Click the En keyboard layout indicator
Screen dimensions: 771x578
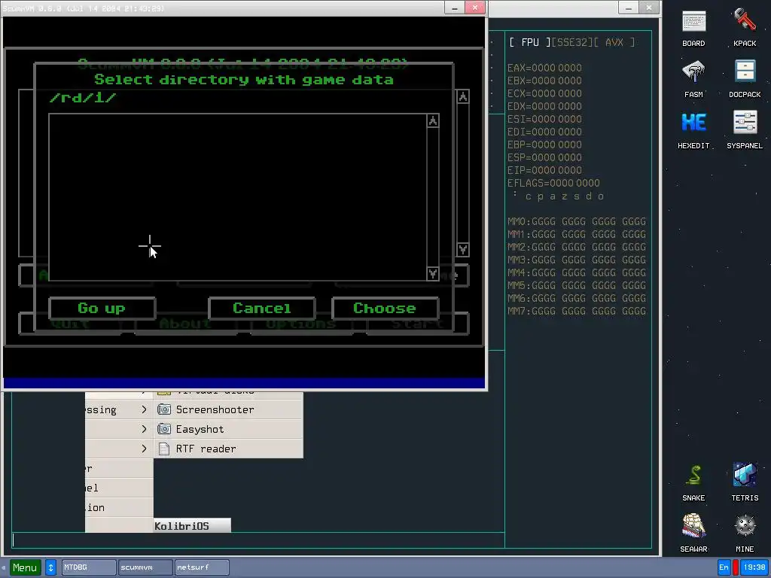(x=724, y=567)
